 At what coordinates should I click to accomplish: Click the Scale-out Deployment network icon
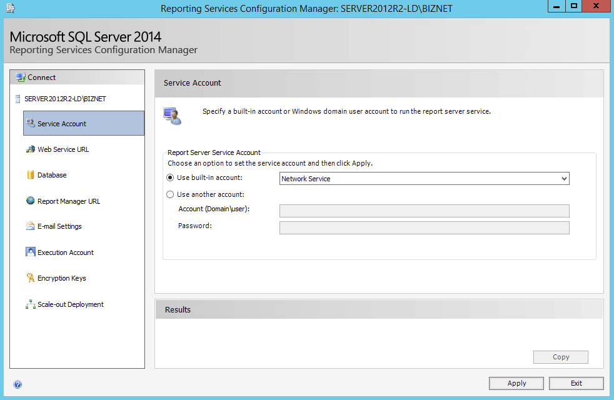pos(31,304)
